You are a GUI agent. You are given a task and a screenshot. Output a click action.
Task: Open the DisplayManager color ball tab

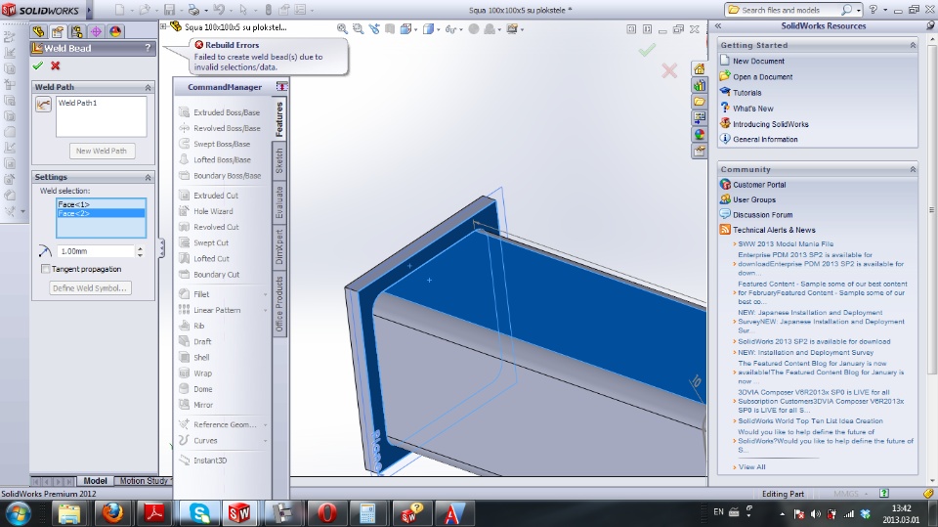[x=115, y=31]
